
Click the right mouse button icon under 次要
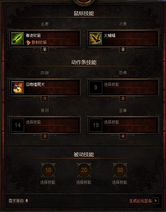123,50
